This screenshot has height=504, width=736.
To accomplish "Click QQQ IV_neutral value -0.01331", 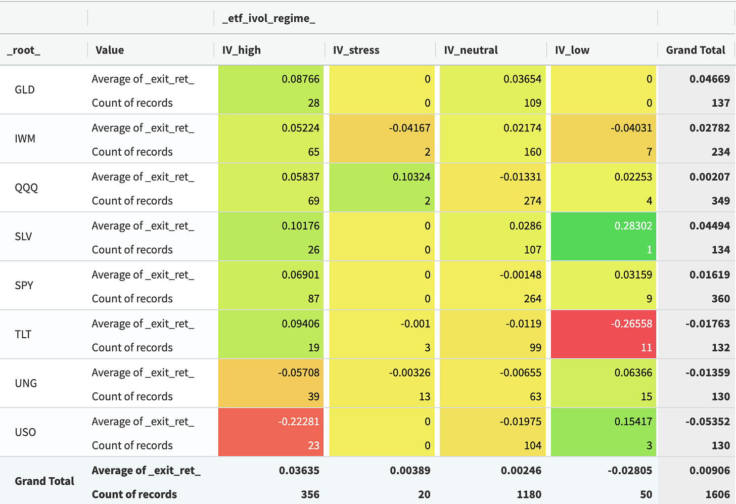I will point(520,177).
